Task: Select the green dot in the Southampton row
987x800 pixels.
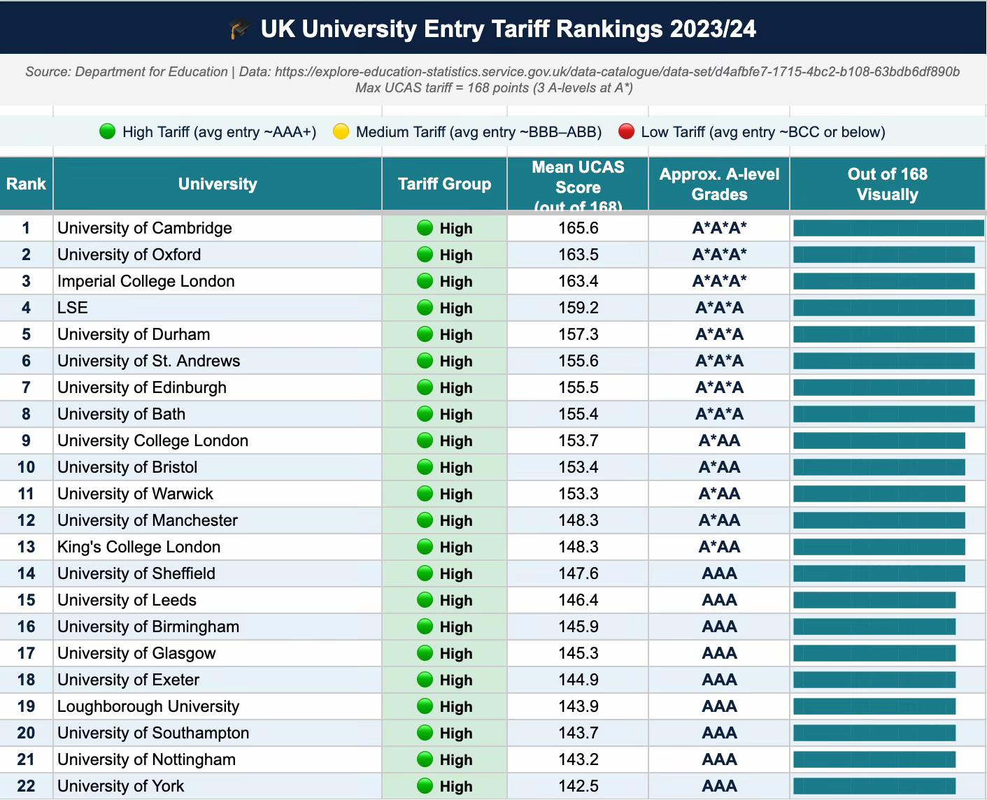Action: pyautogui.click(x=425, y=733)
